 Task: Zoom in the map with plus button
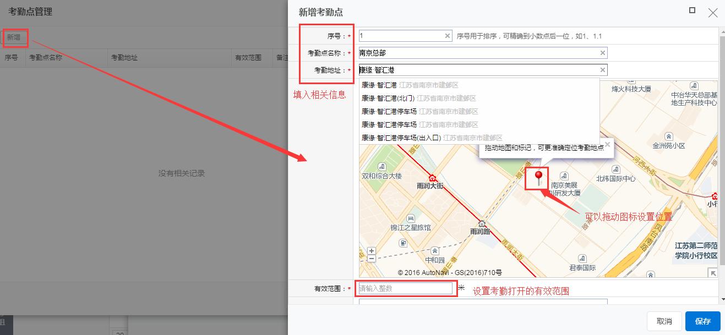coord(372,251)
